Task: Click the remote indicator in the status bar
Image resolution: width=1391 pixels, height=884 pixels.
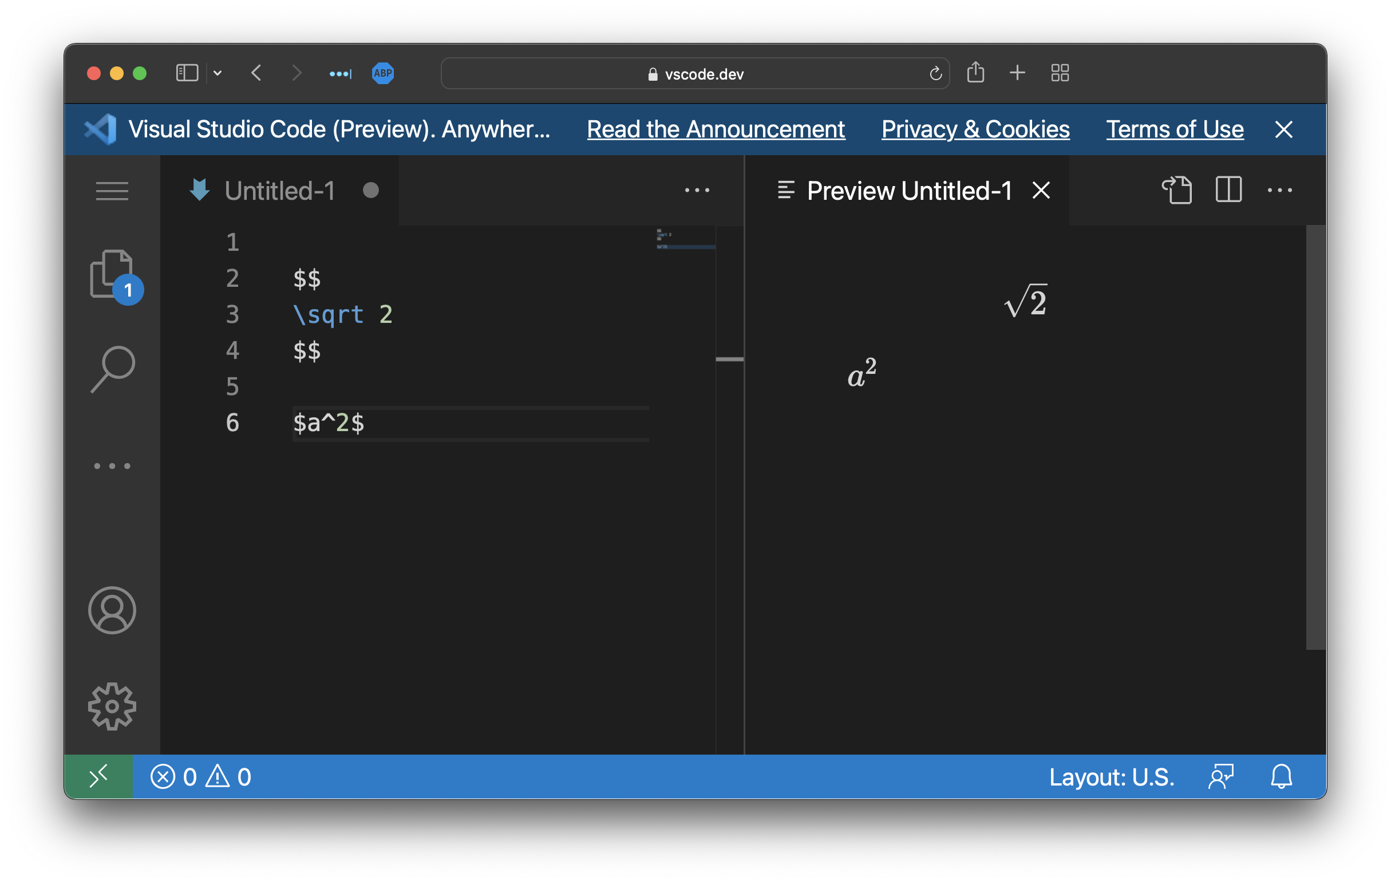Action: tap(100, 776)
